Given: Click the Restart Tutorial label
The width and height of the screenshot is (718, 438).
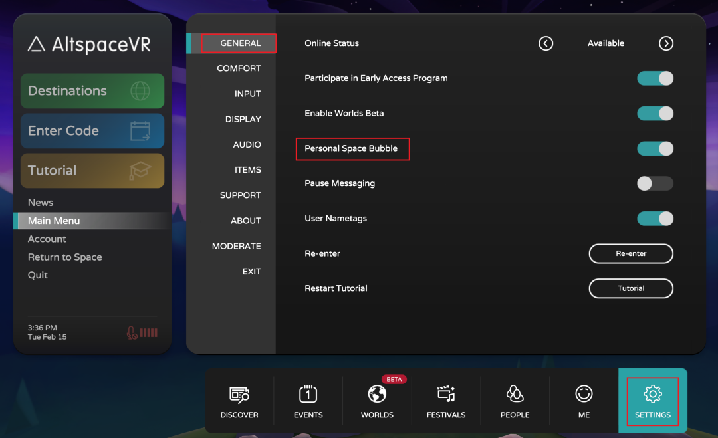Looking at the screenshot, I should tap(336, 288).
